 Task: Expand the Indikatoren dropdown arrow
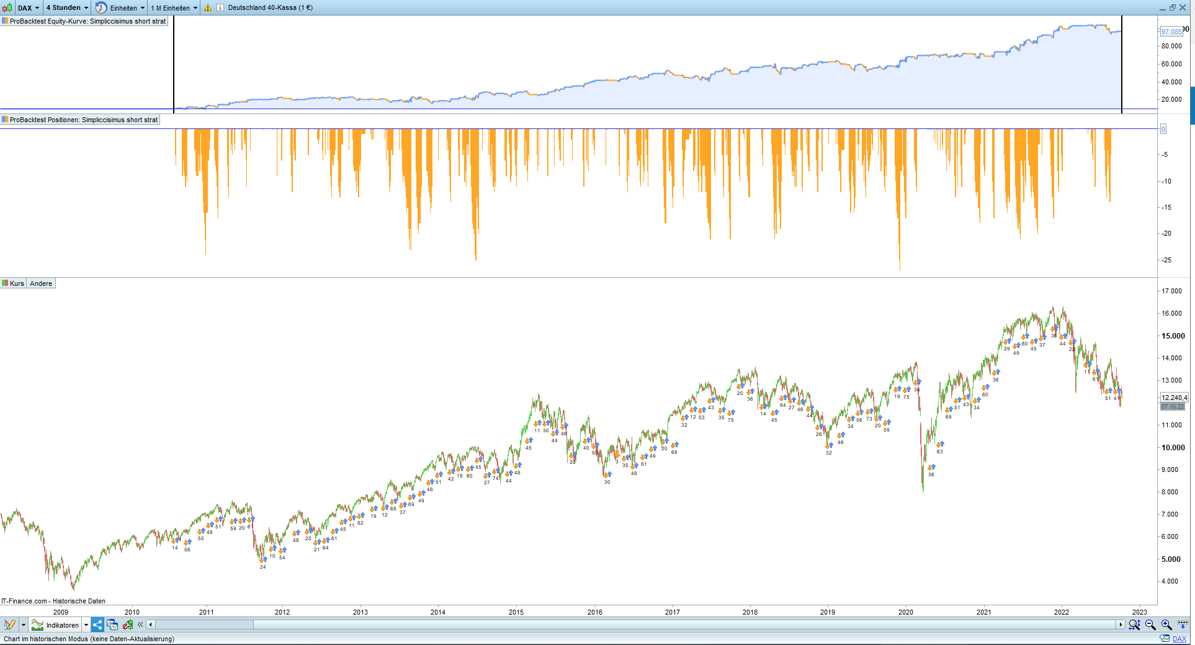(x=86, y=625)
